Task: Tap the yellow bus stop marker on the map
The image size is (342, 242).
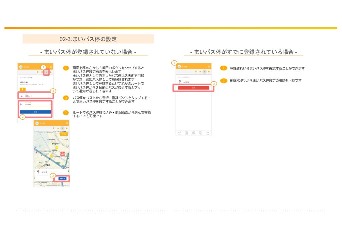Action: (x=57, y=147)
